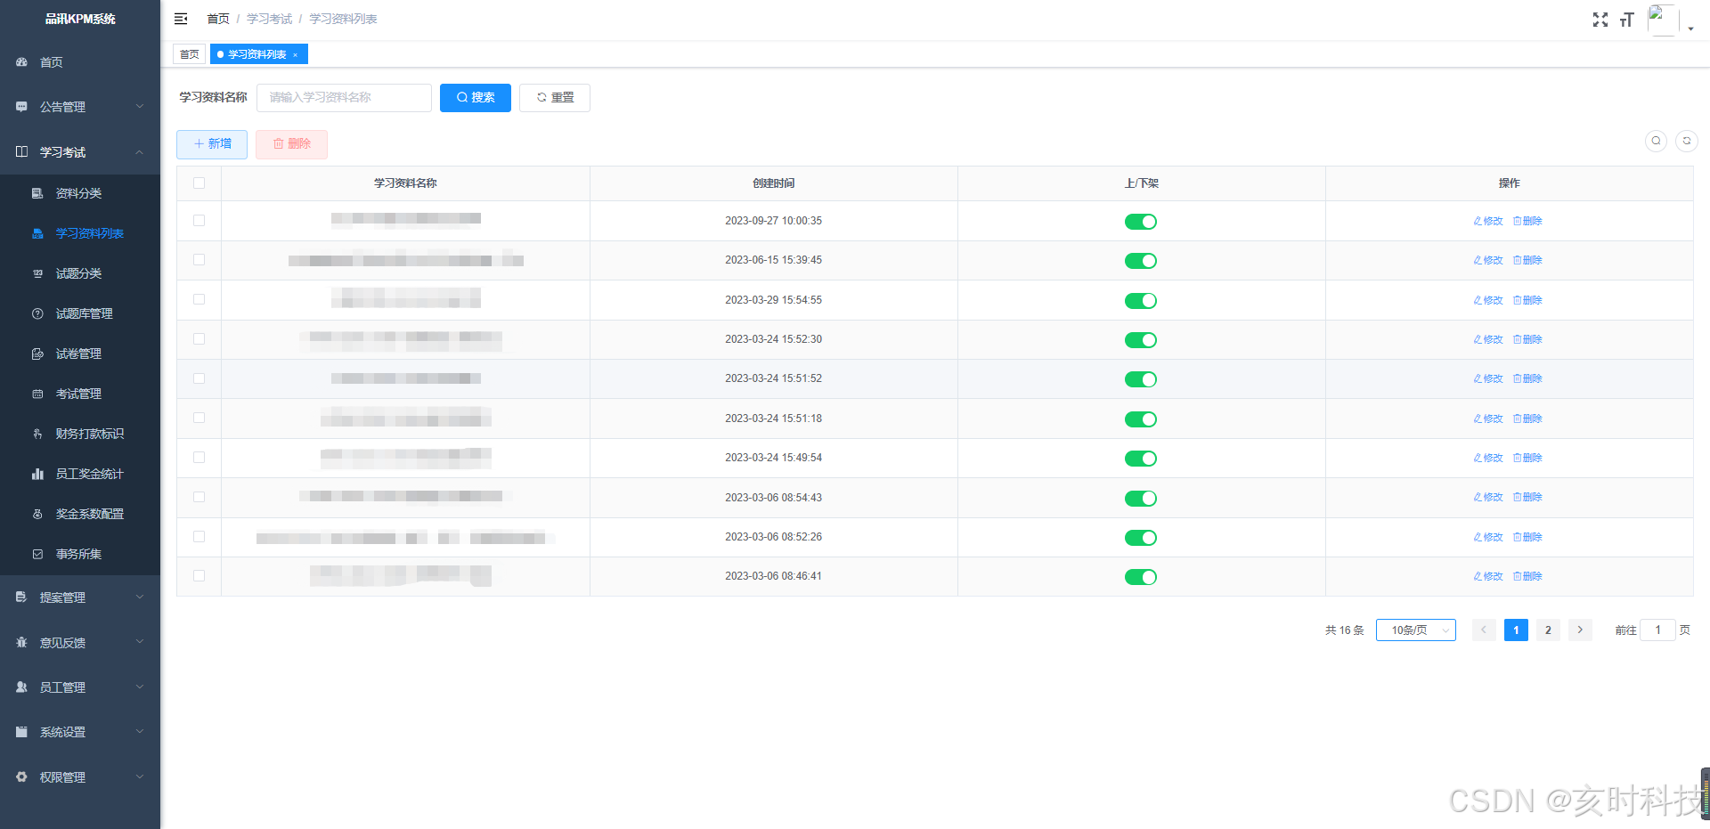1710x829 pixels.
Task: Toggle shelf switch for 2023-09-27 10:00:35
Action: coord(1141,222)
